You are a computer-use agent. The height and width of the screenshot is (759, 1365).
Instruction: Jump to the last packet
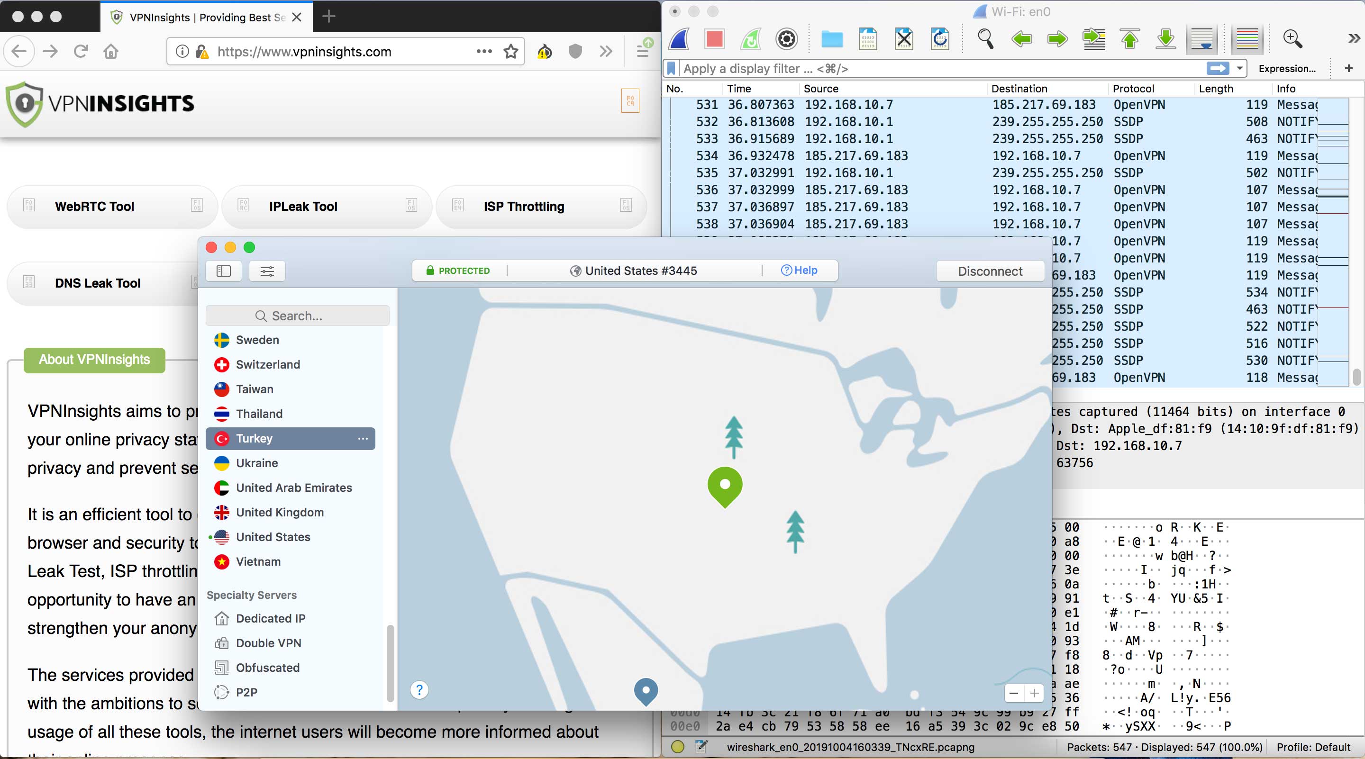pyautogui.click(x=1166, y=39)
